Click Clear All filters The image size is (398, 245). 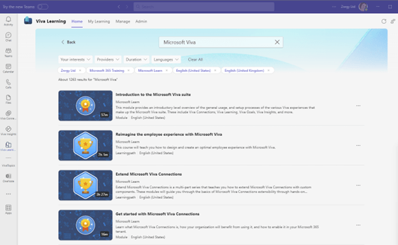195,59
